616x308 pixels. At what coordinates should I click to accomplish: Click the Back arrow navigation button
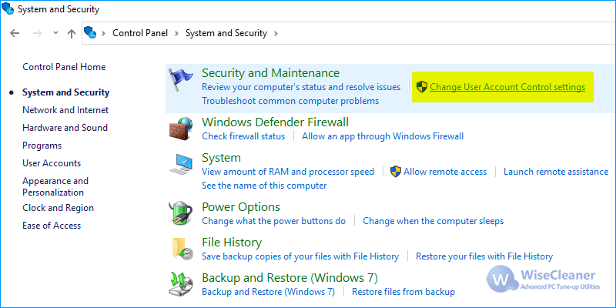15,33
